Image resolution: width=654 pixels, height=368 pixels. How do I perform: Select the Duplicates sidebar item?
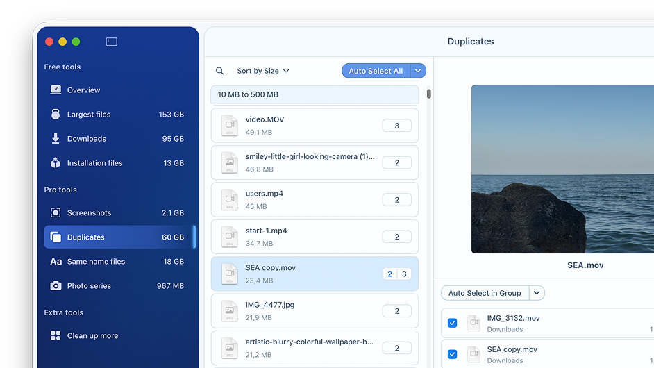(x=119, y=237)
